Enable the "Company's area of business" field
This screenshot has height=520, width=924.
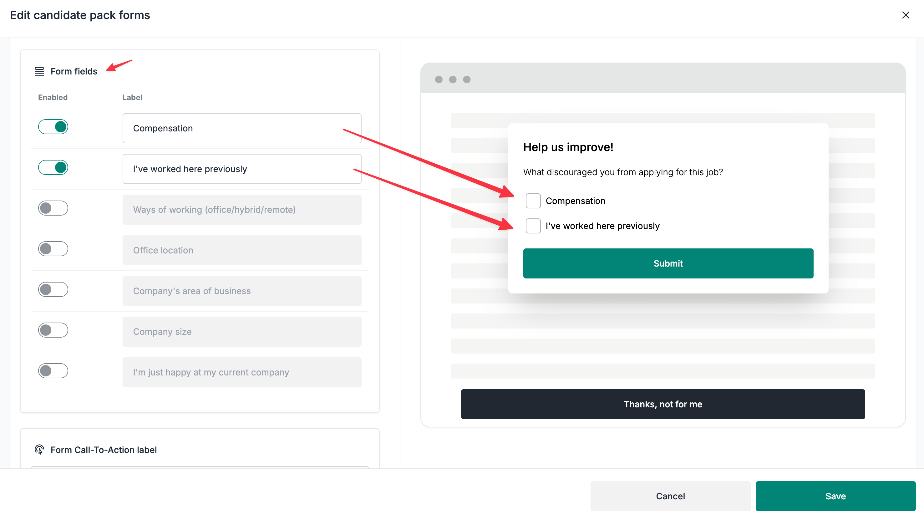click(53, 289)
